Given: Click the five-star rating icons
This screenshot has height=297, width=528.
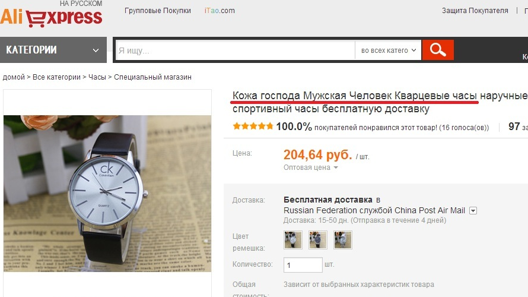Looking at the screenshot, I should pos(253,127).
